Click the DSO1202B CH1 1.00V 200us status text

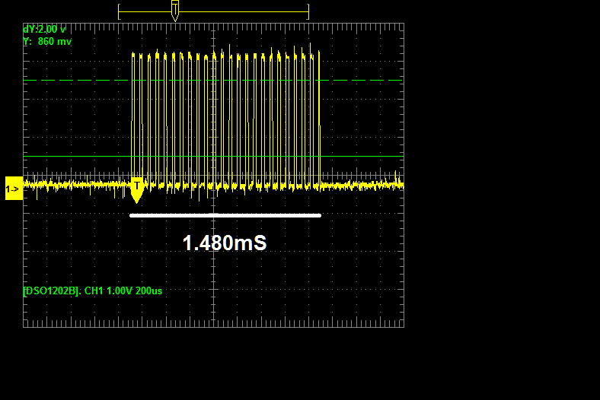click(x=93, y=291)
